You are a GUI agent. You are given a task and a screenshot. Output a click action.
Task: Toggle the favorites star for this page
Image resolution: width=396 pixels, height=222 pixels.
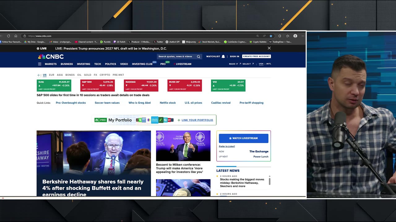point(271,36)
